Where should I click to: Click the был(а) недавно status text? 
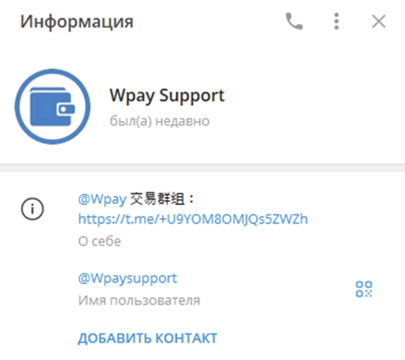tap(159, 120)
